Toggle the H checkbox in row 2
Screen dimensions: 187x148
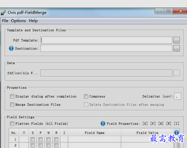pyautogui.click(x=49, y=145)
